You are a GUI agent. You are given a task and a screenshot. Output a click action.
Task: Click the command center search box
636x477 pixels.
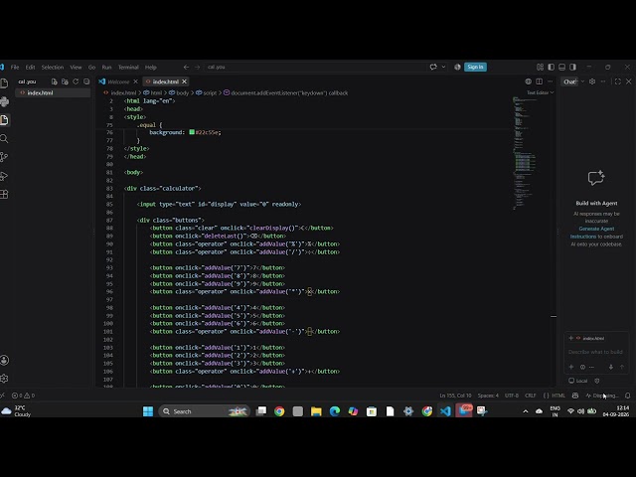[315, 67]
